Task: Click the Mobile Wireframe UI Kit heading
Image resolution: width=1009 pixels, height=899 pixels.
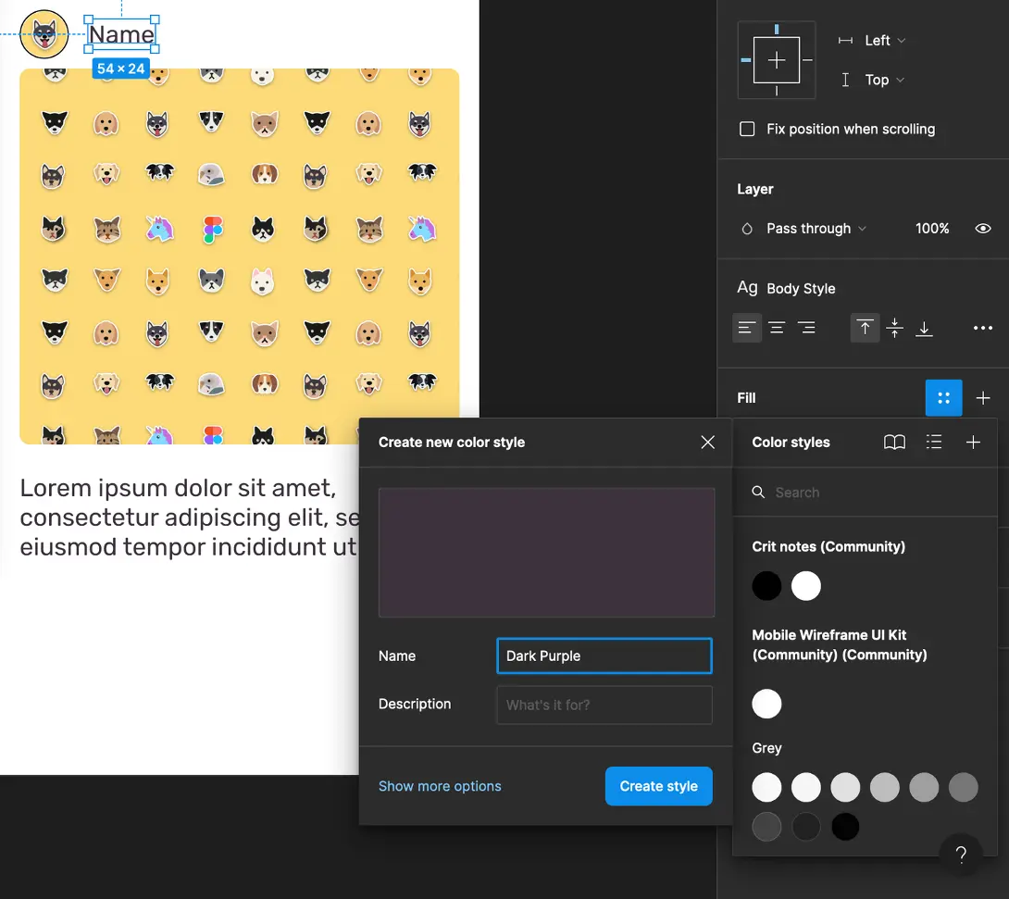Action: click(x=839, y=644)
